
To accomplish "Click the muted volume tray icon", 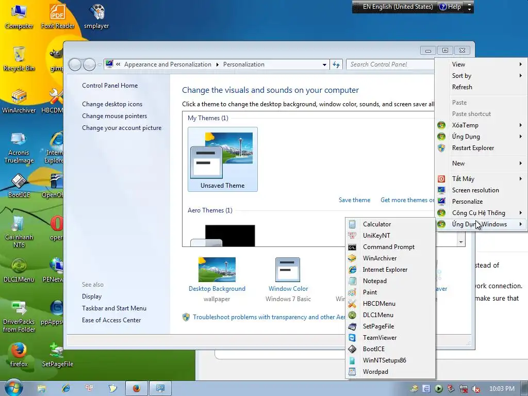I will point(476,389).
